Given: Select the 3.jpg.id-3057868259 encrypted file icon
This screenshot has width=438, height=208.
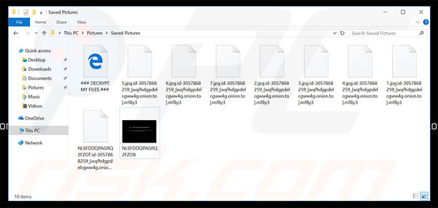Looking at the screenshot, I should (x=316, y=61).
